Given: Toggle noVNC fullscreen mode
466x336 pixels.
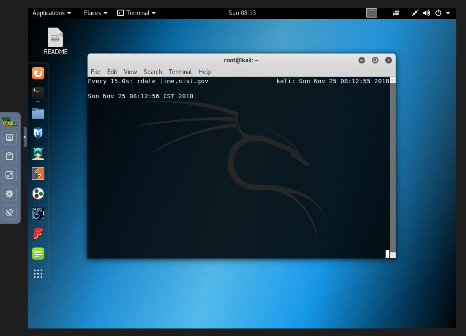Looking at the screenshot, I should tap(10, 175).
